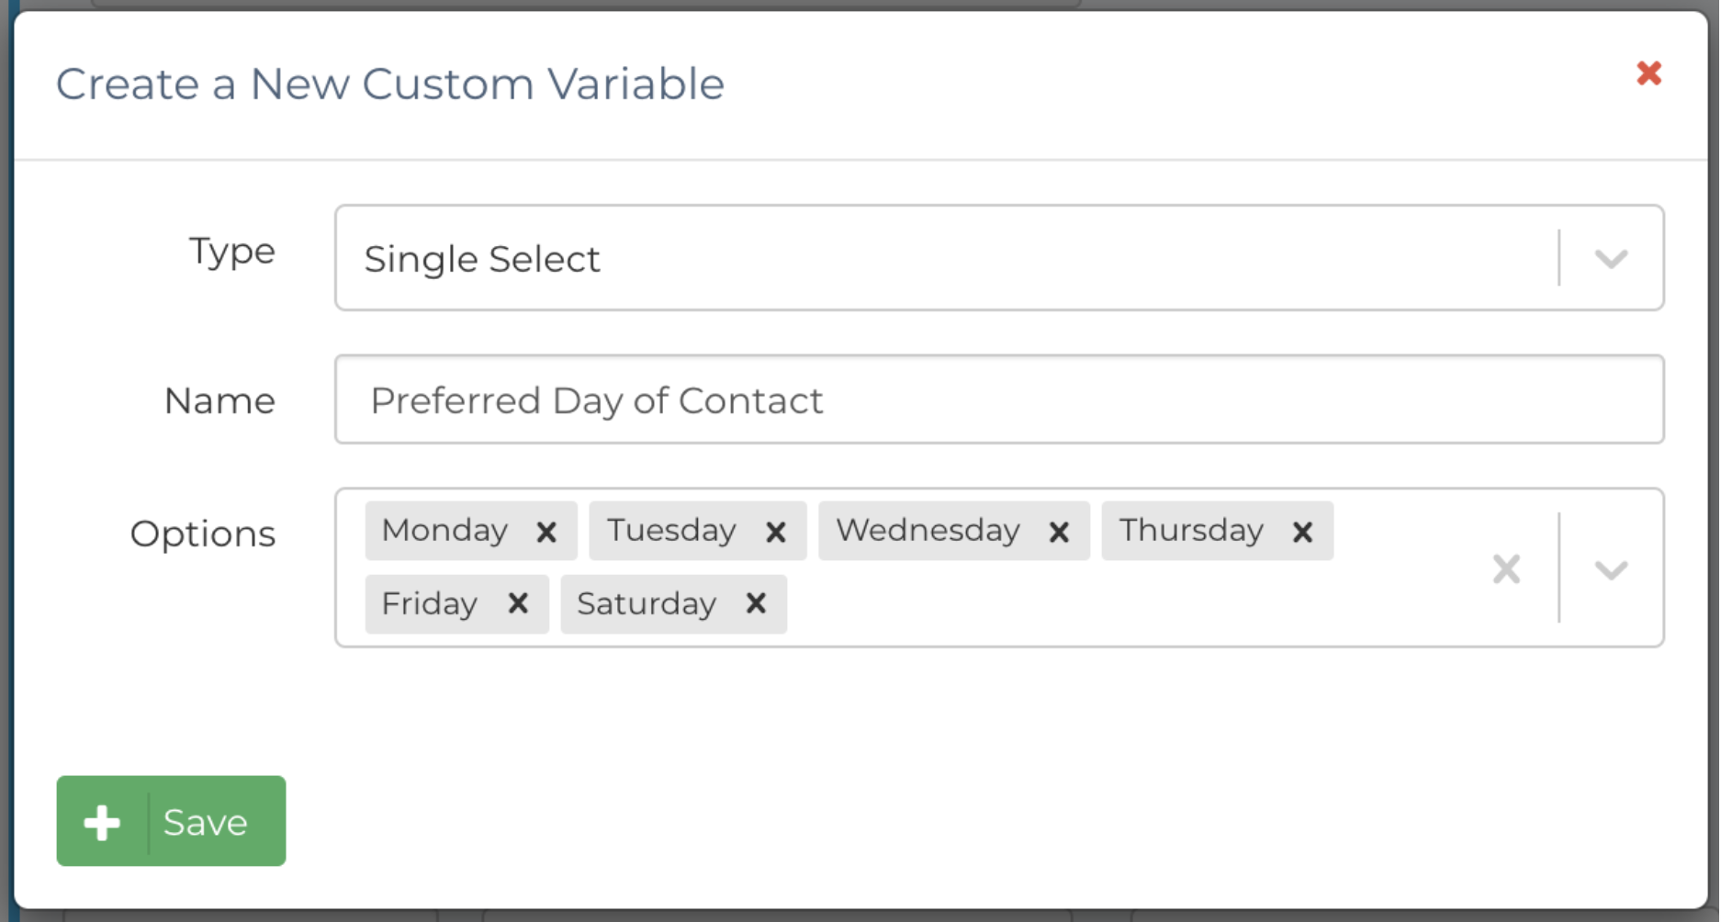The image size is (1721, 922).
Task: Click the Wednesday option tag label
Action: [x=928, y=531]
